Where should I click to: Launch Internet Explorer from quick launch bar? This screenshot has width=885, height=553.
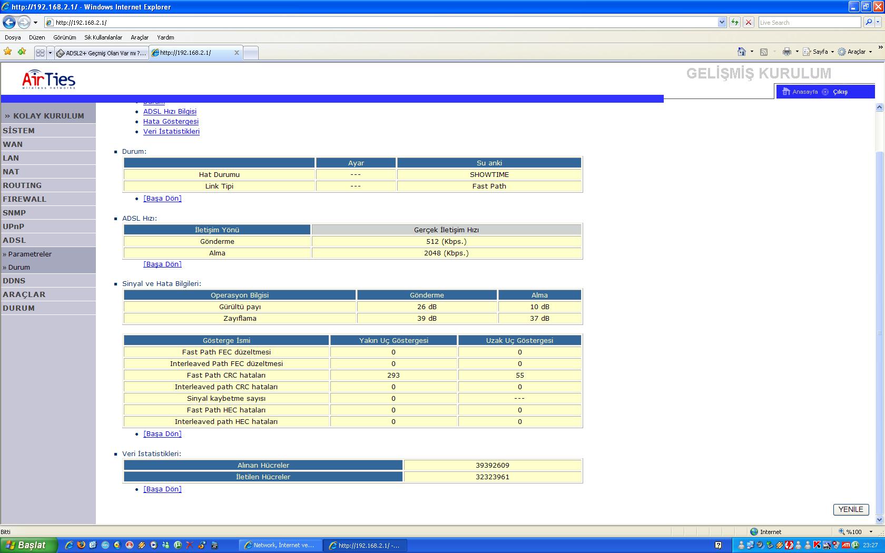69,545
